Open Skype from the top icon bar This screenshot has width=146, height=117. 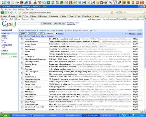[x=44, y=2]
